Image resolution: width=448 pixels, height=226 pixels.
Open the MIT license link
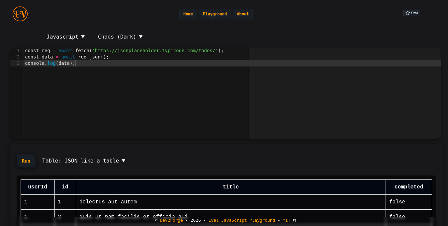[286, 220]
